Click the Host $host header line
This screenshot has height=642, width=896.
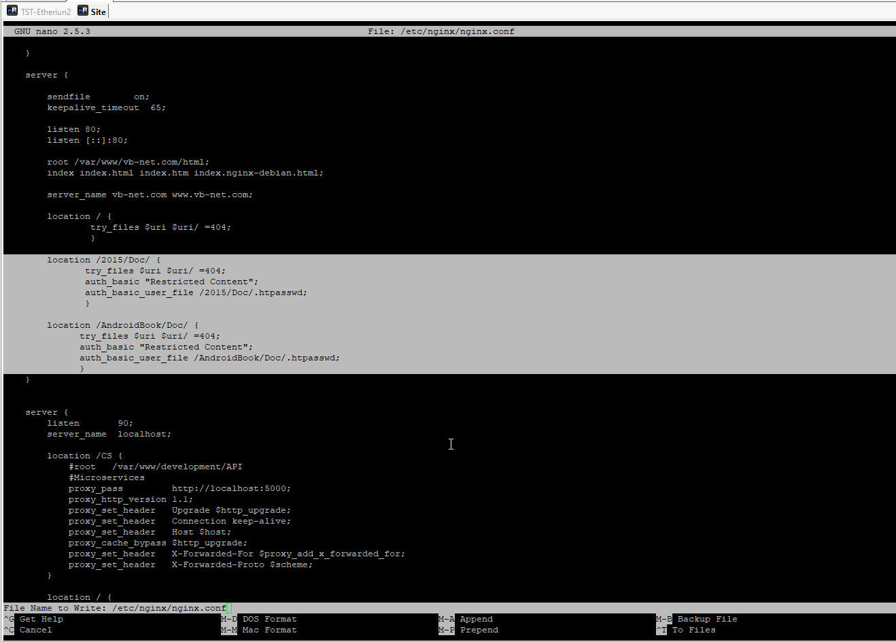150,532
